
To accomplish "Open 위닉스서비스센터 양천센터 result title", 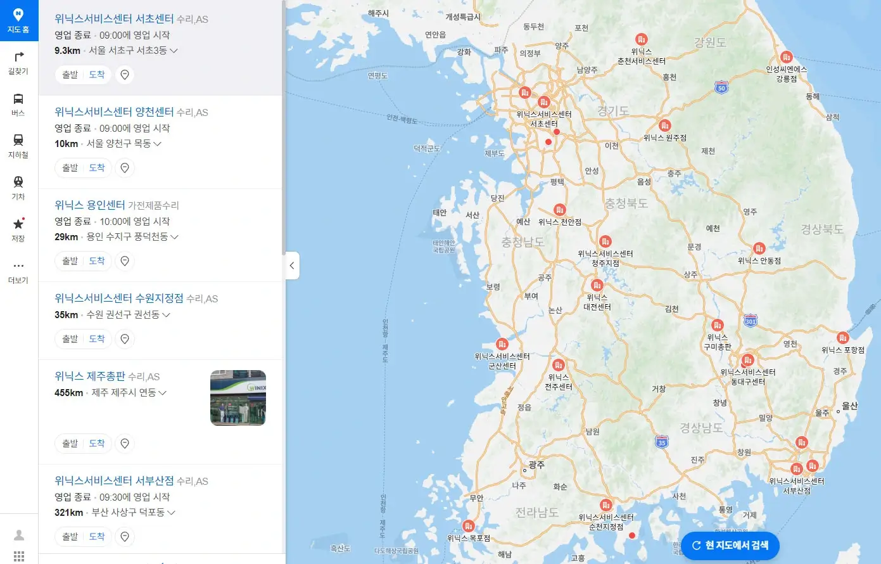I will [114, 112].
